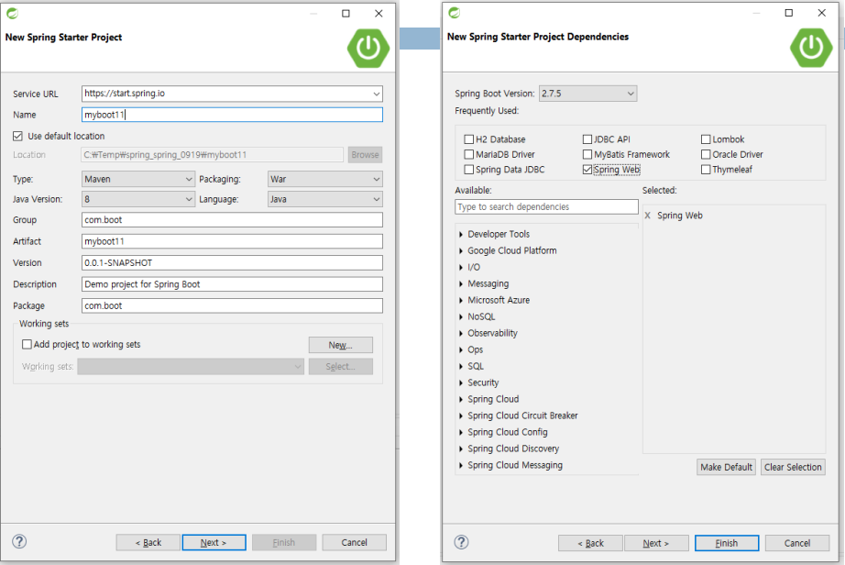Expand the Spring Cloud category
Viewport: 845px width, 565px height.
[x=461, y=399]
